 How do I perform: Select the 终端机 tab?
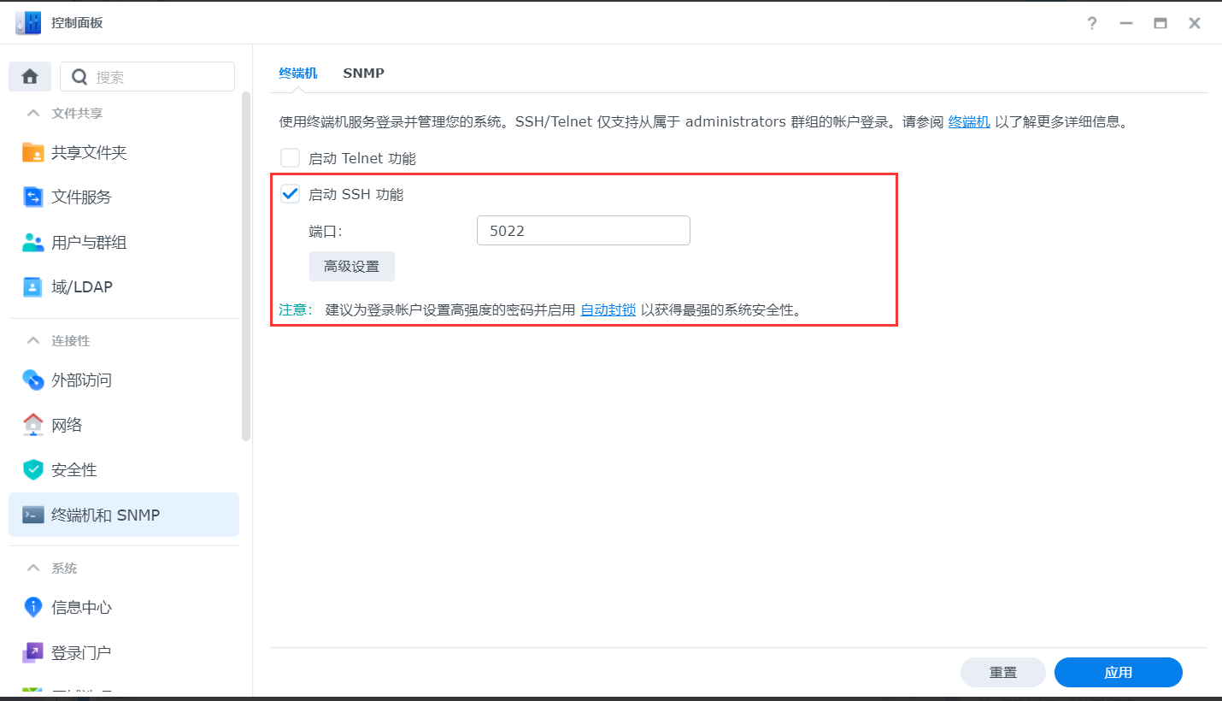coord(297,74)
